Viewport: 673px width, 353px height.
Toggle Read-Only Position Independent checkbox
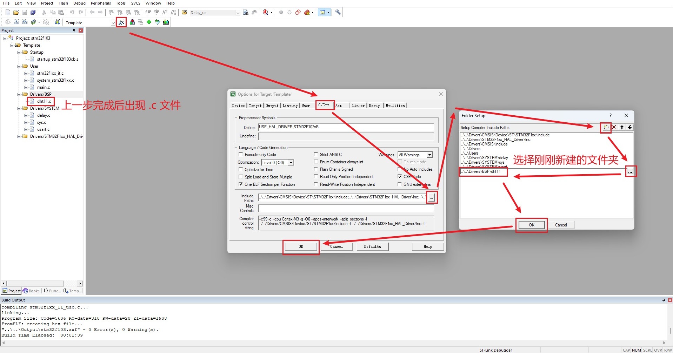(x=316, y=176)
